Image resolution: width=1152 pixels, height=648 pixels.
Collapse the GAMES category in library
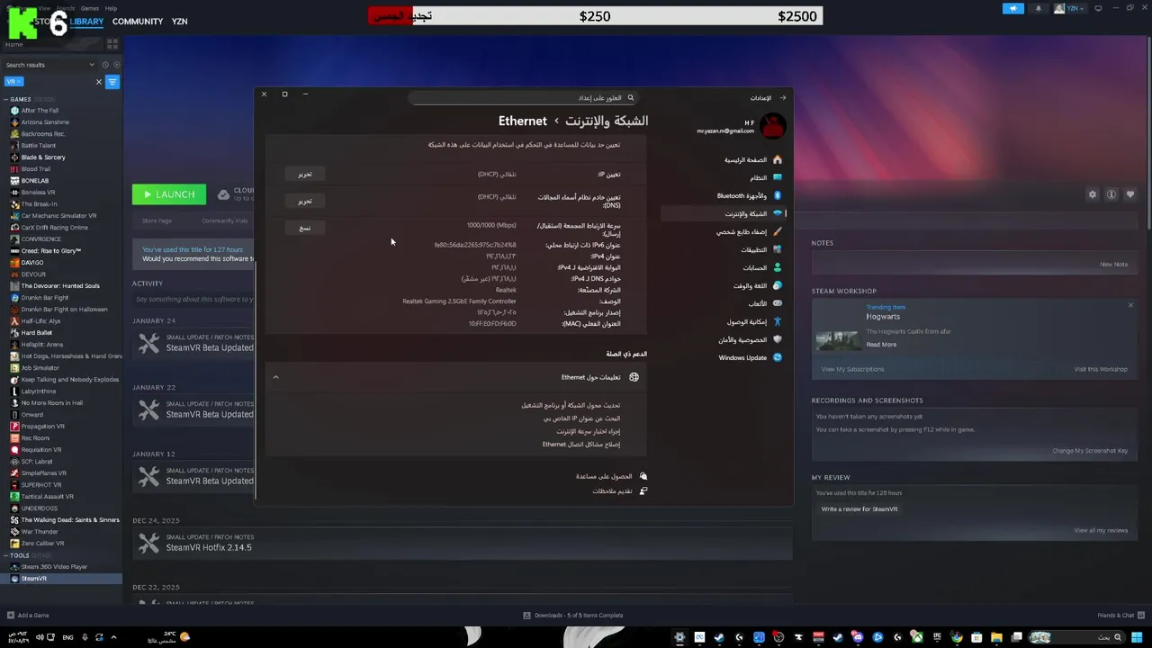[x=5, y=99]
